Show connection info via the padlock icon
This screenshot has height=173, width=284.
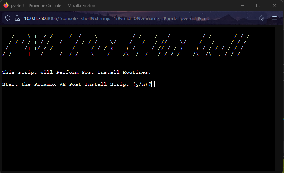(17, 18)
